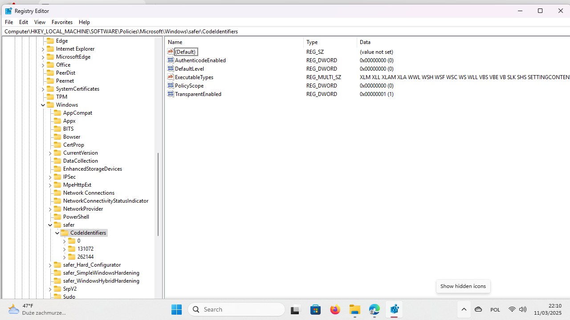Expand the SystemCertificates key
The width and height of the screenshot is (570, 320).
(43, 89)
